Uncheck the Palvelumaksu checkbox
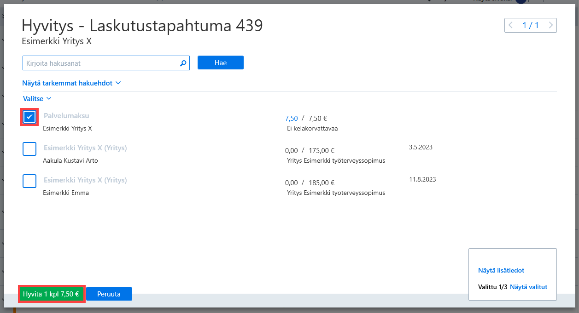Viewport: 579px width, 313px height. pos(29,117)
